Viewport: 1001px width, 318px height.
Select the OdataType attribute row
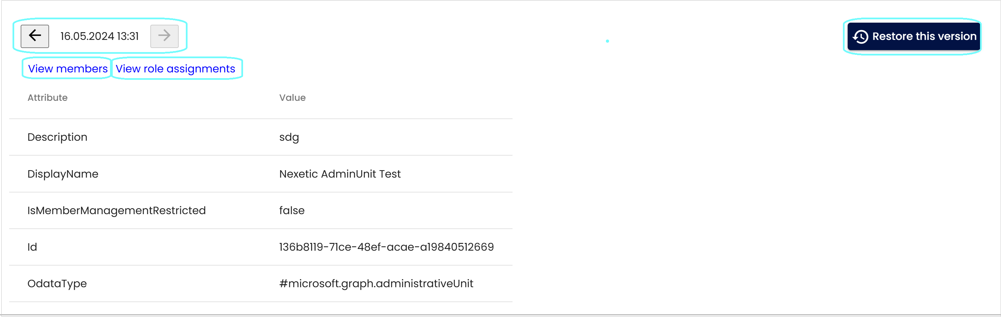(261, 284)
